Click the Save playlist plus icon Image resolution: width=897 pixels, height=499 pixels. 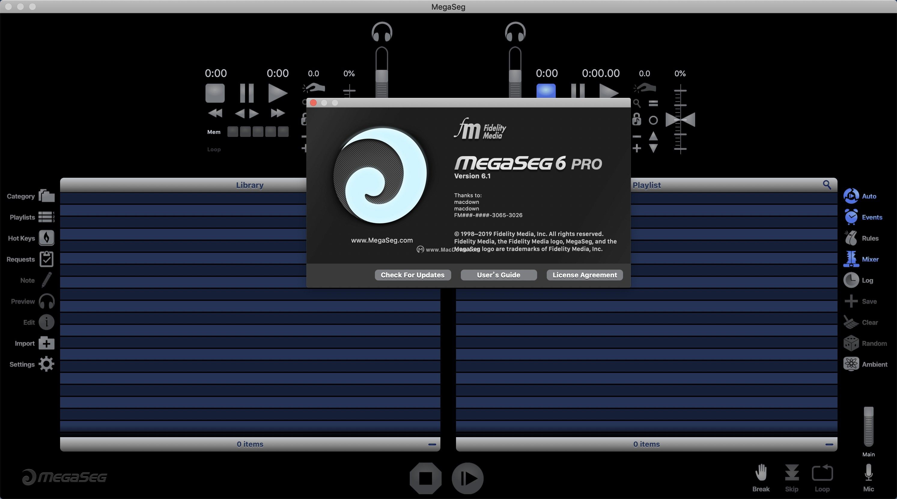(851, 301)
